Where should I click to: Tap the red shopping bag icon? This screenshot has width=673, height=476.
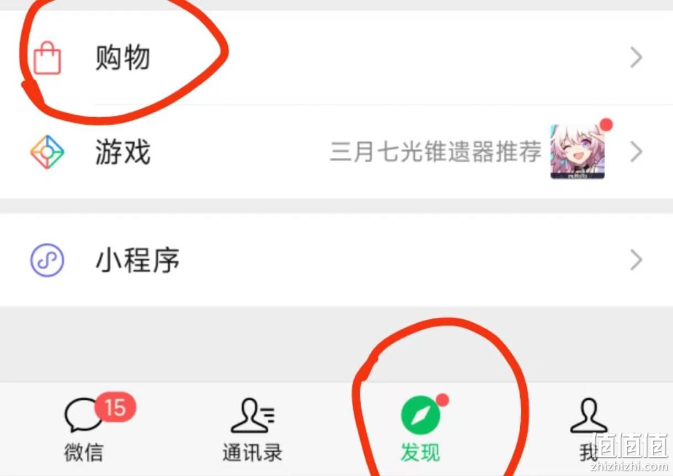[47, 58]
